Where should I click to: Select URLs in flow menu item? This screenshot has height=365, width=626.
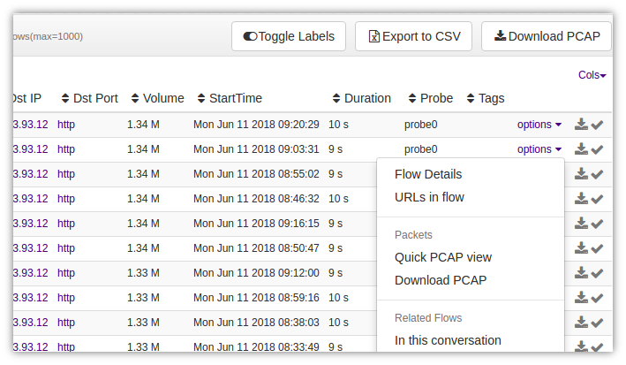429,197
